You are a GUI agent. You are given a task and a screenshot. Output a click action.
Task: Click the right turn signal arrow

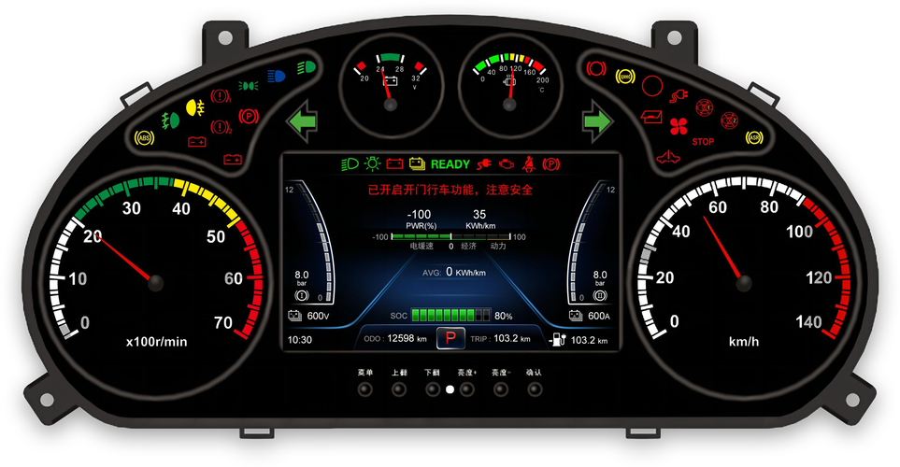click(597, 121)
